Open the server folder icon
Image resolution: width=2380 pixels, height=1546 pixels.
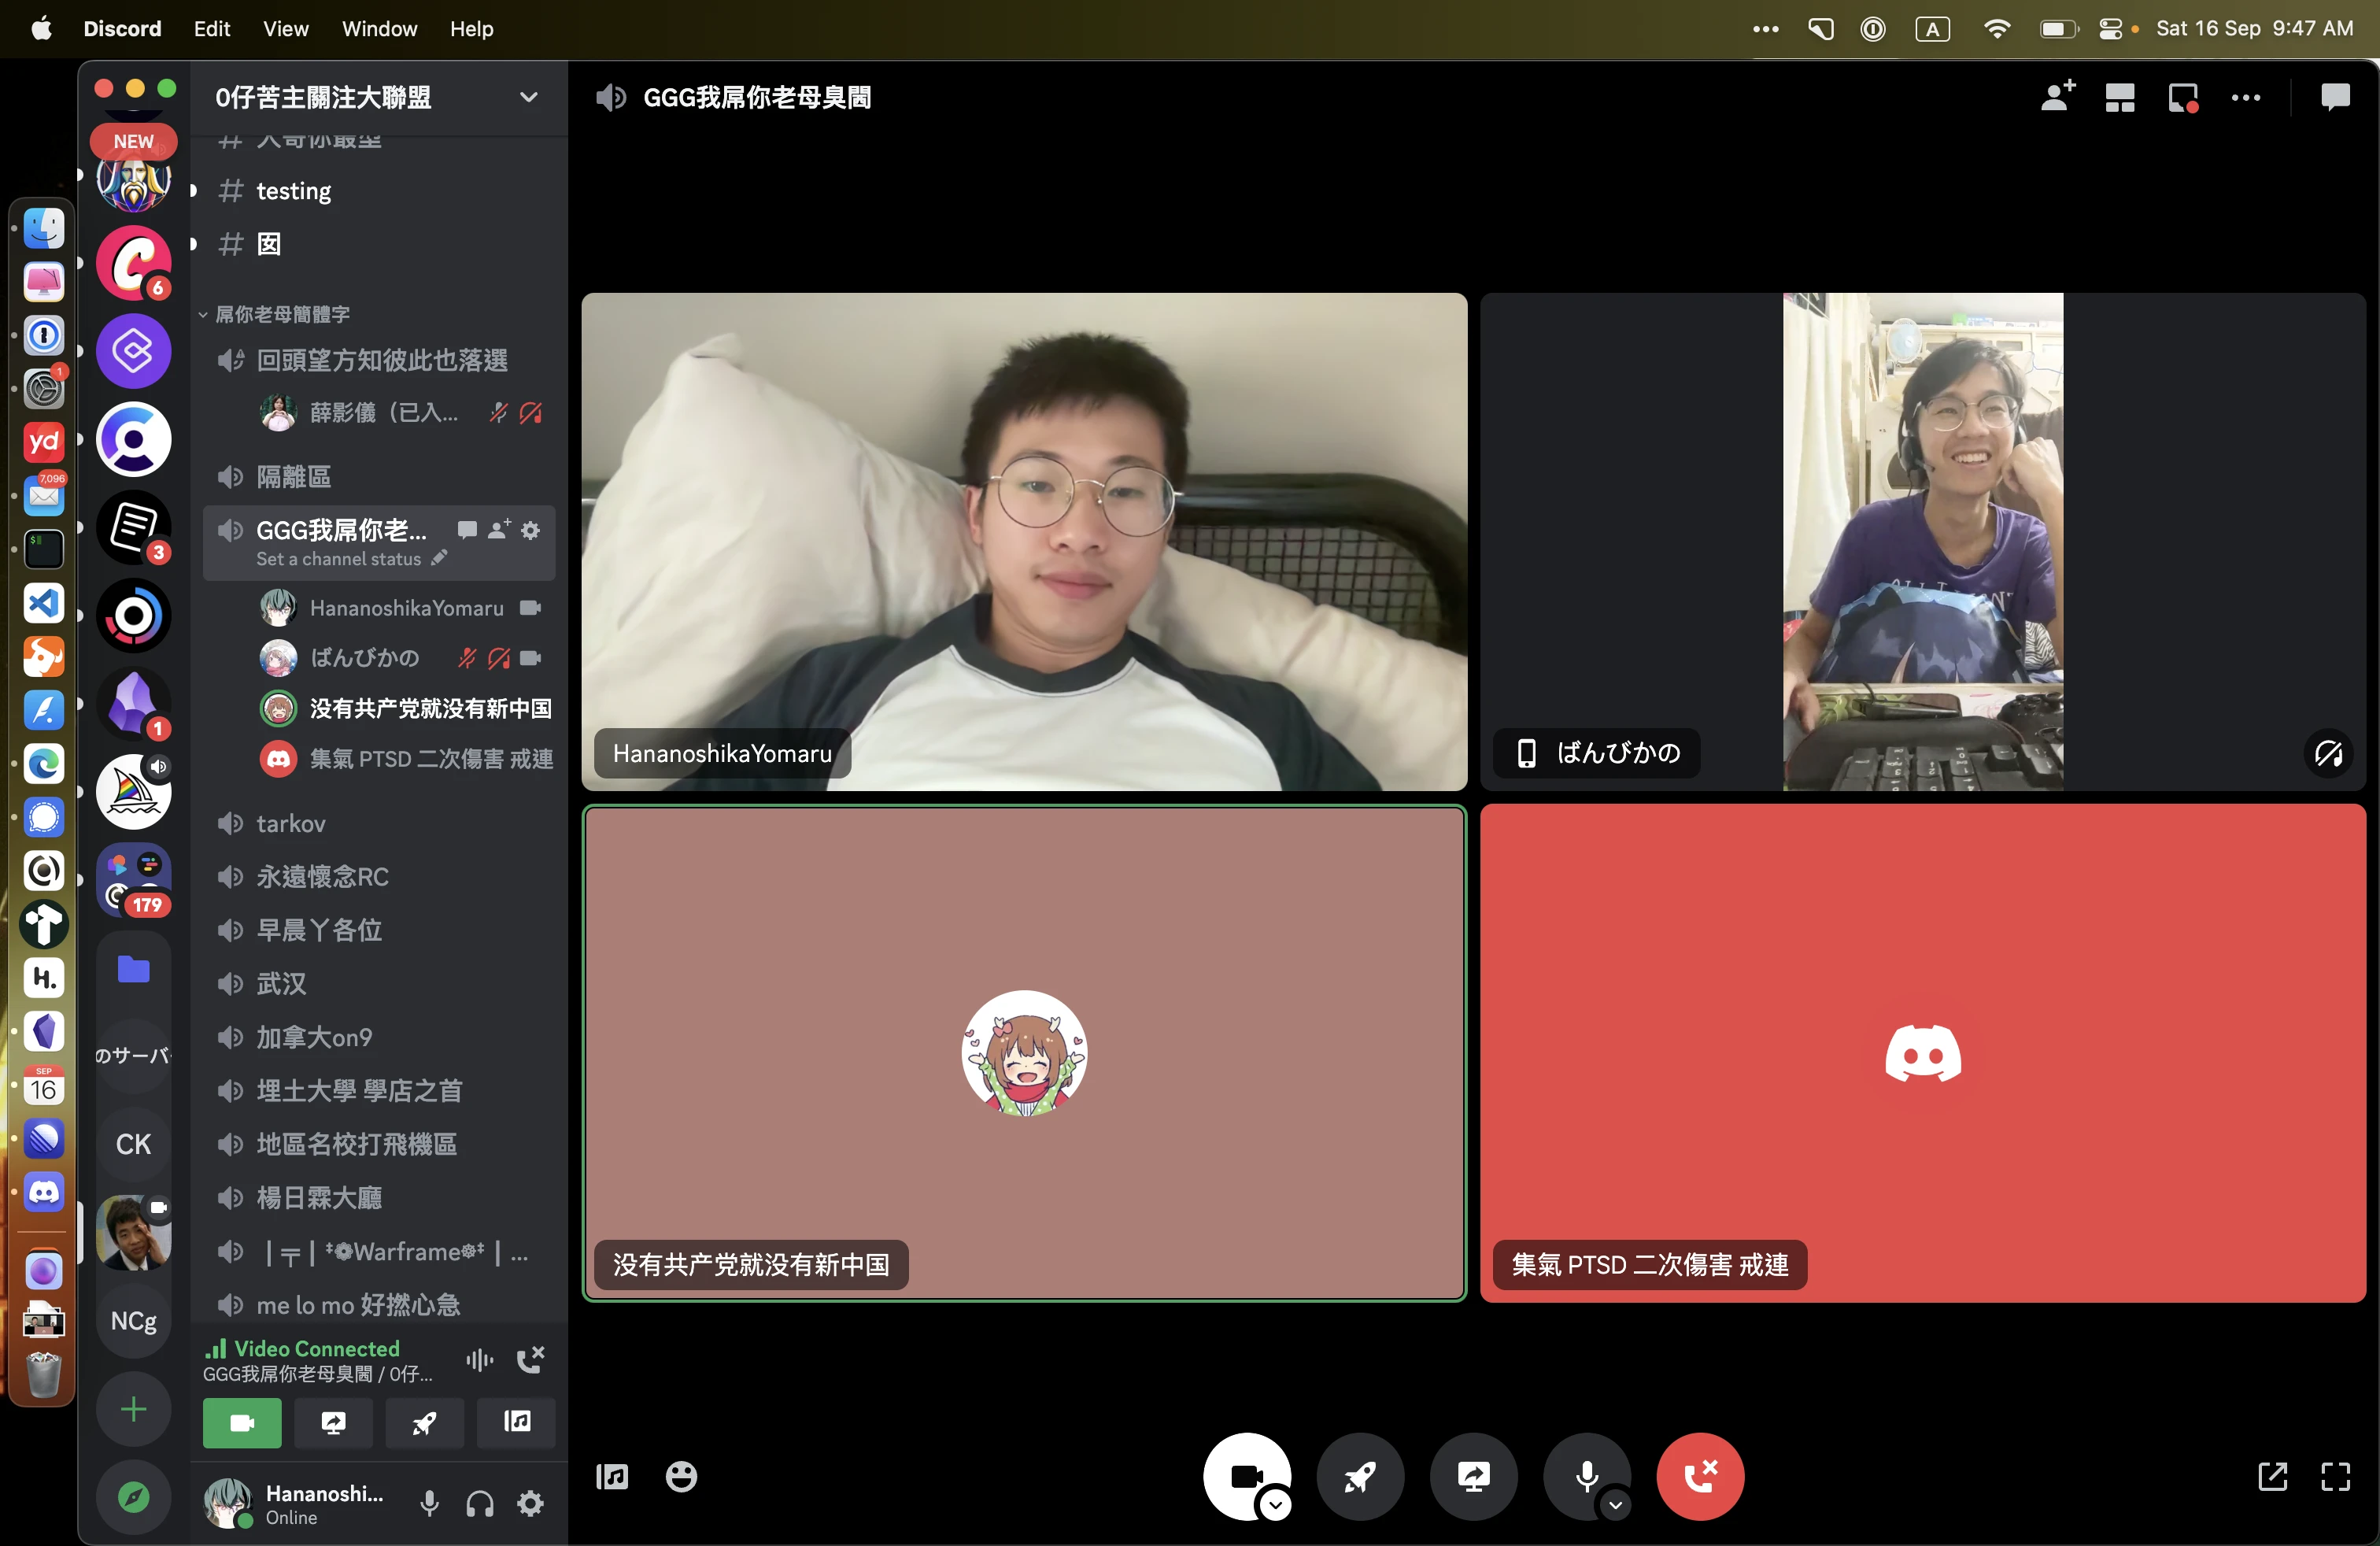133,969
